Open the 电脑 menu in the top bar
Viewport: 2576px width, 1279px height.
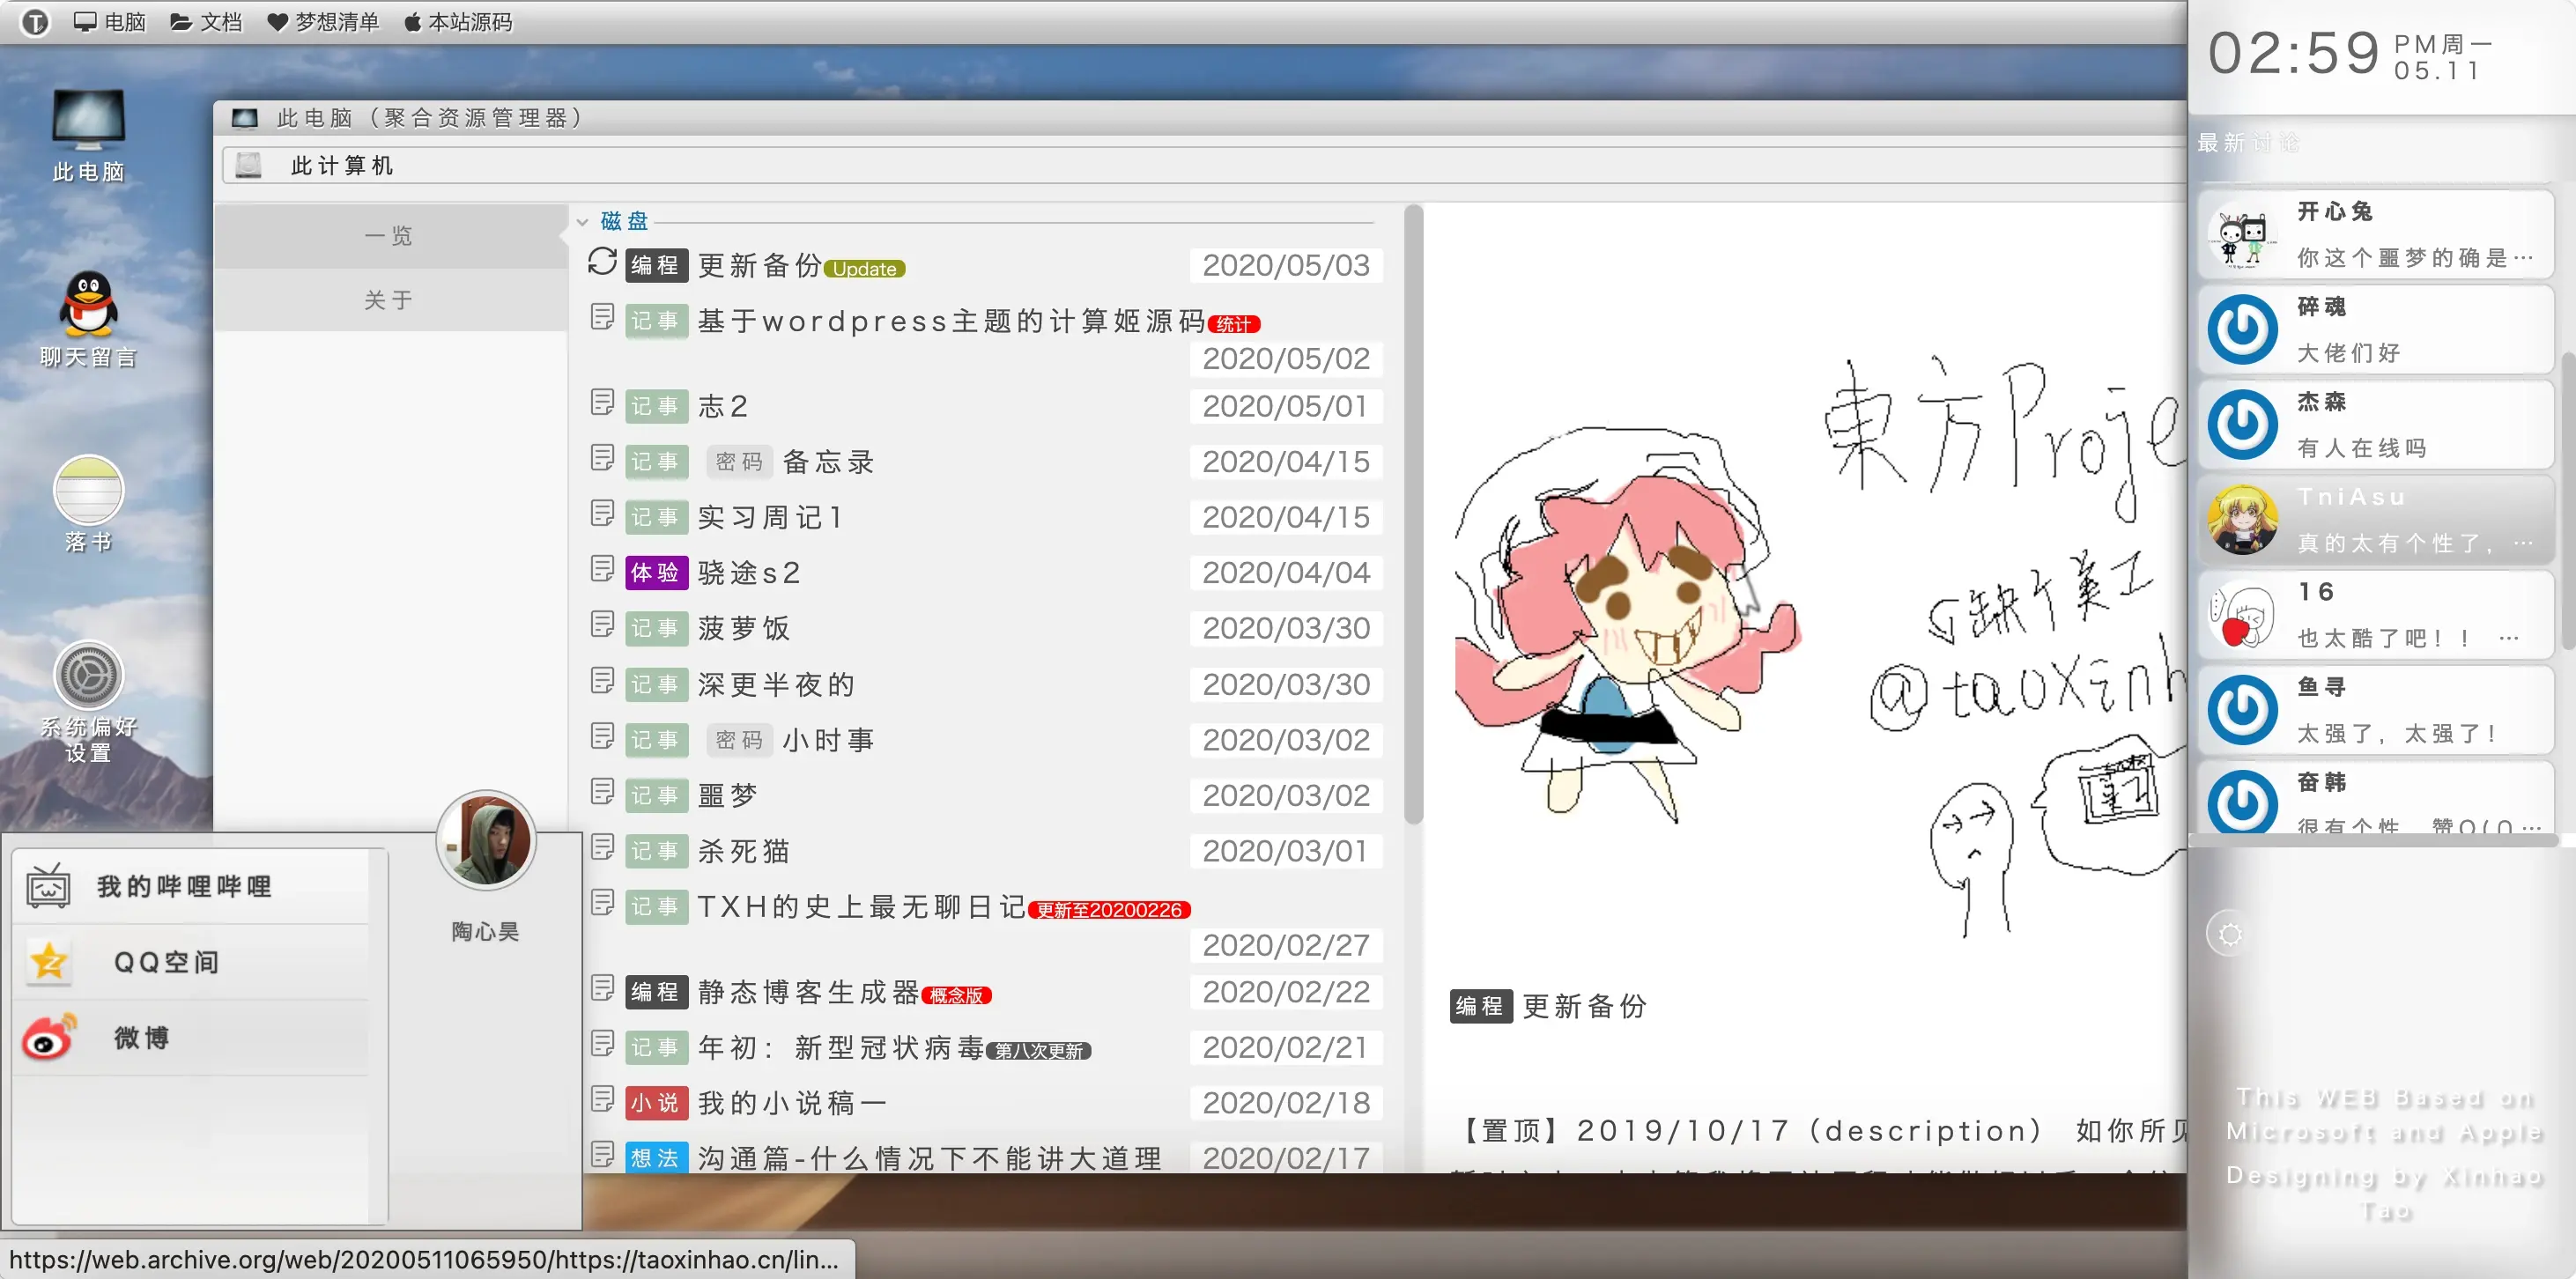coord(110,22)
